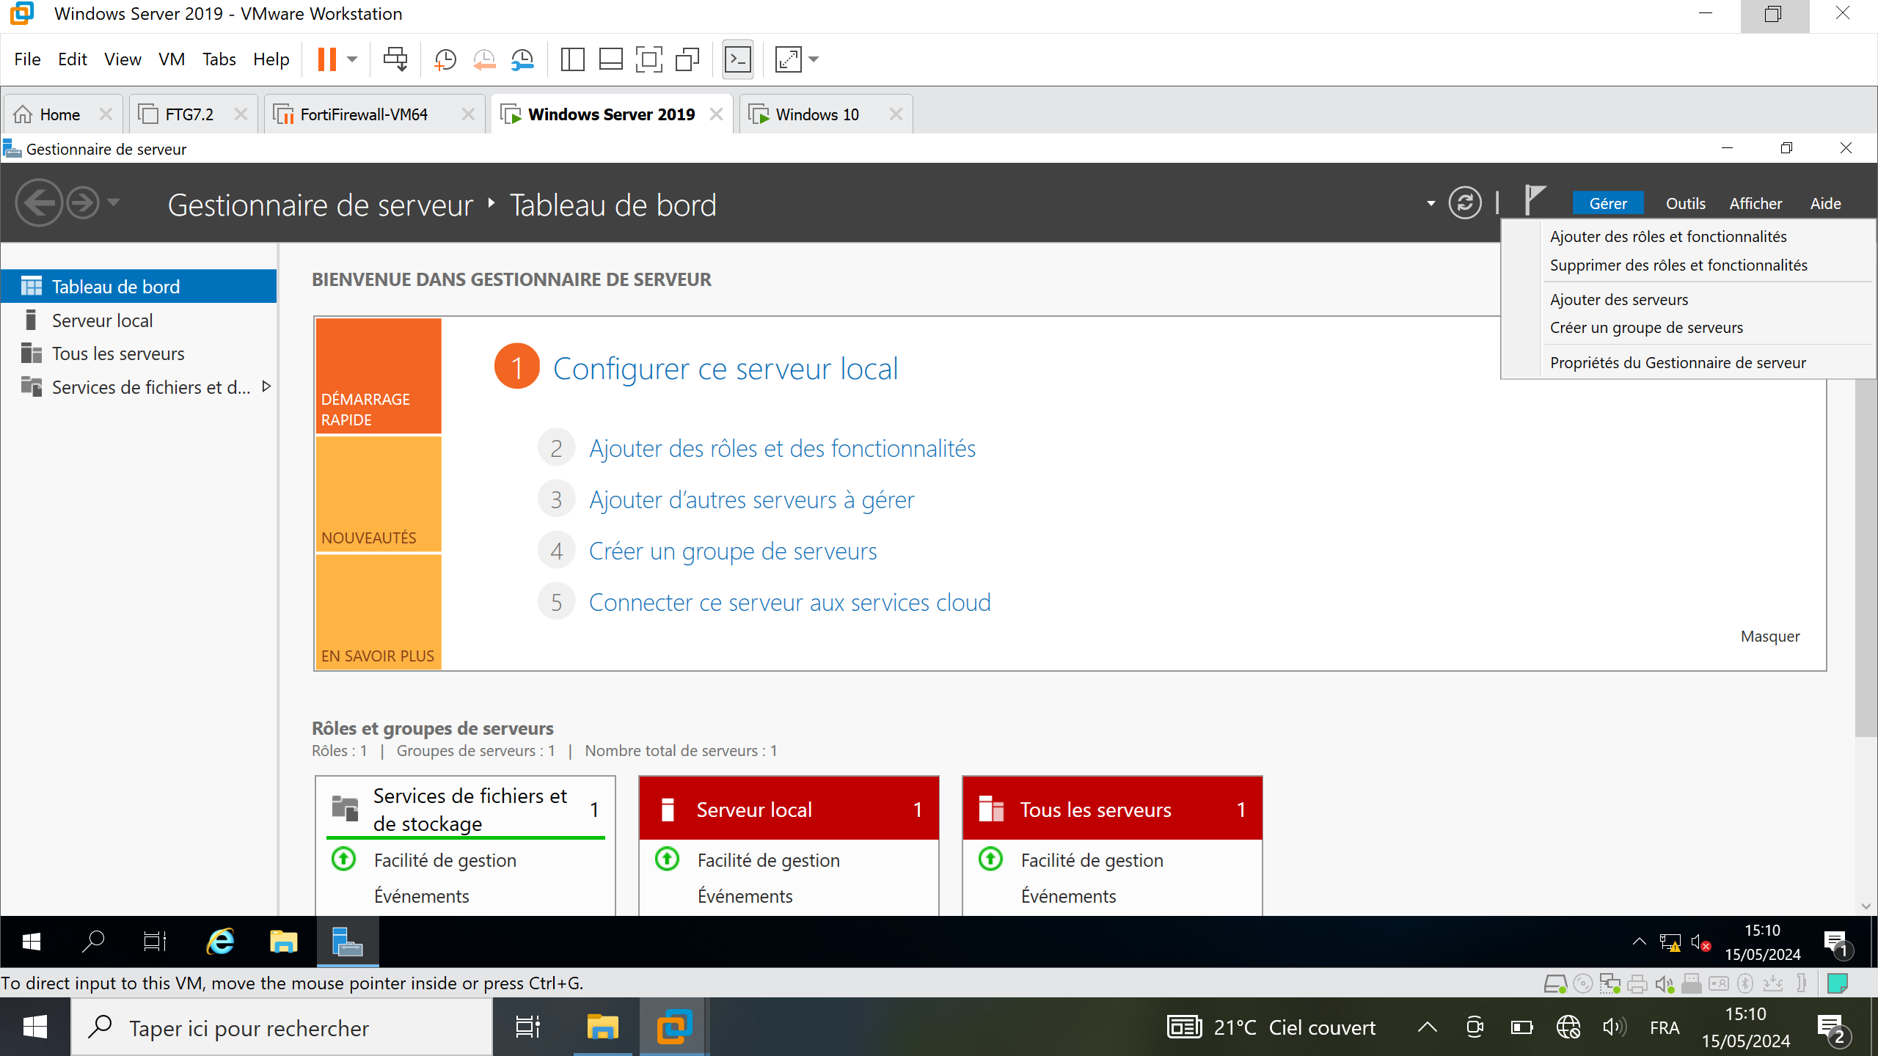Click the VMware pause VM button
Image resolution: width=1878 pixels, height=1056 pixels.
click(326, 59)
